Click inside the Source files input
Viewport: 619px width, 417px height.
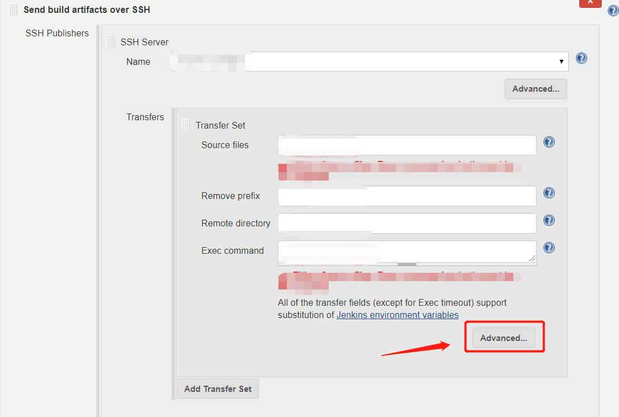click(x=407, y=145)
